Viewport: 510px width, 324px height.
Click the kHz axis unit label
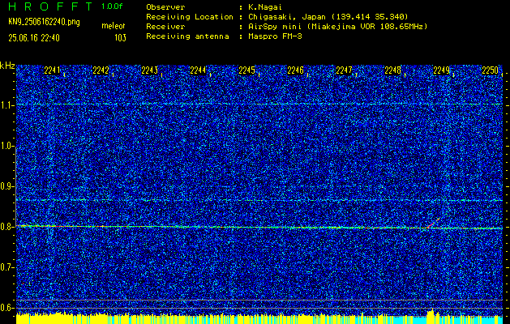pyautogui.click(x=7, y=66)
